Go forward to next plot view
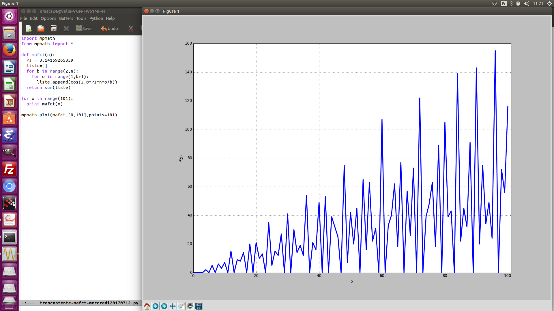Image resolution: width=554 pixels, height=311 pixels. [x=164, y=306]
